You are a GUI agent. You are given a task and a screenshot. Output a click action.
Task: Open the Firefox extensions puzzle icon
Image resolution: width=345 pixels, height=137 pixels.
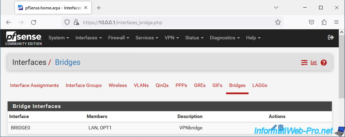(x=324, y=22)
